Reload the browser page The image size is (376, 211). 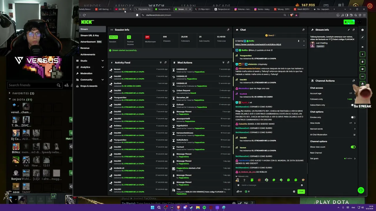point(84,15)
